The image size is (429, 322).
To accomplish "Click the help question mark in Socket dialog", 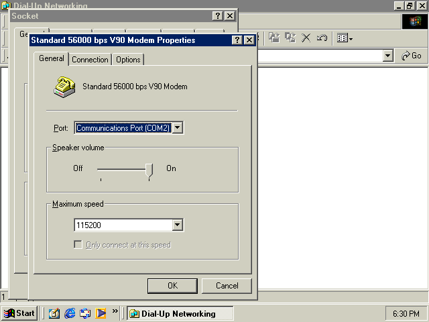I will (217, 16).
